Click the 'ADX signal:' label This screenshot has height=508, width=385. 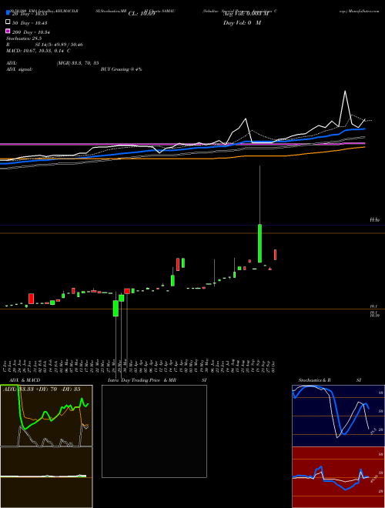18,69
